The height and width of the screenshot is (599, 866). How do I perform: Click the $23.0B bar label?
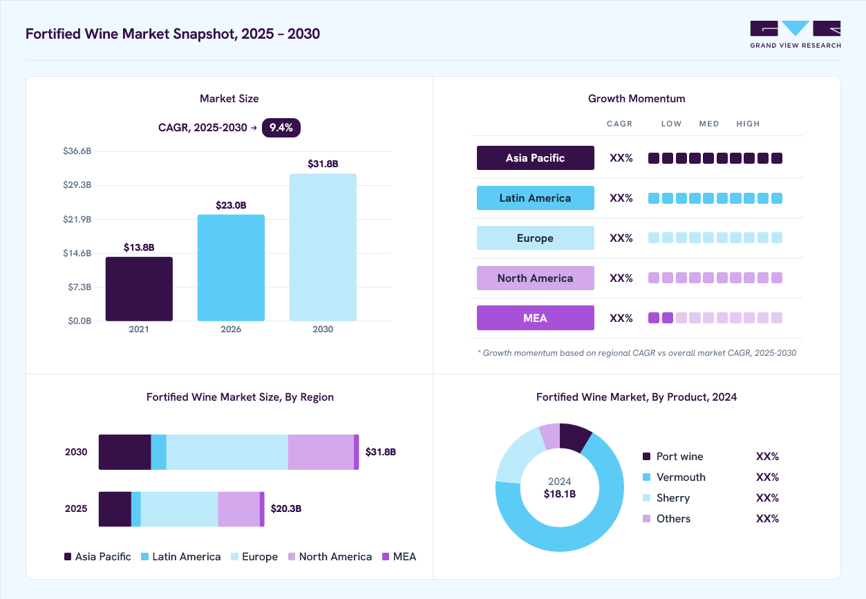point(231,205)
